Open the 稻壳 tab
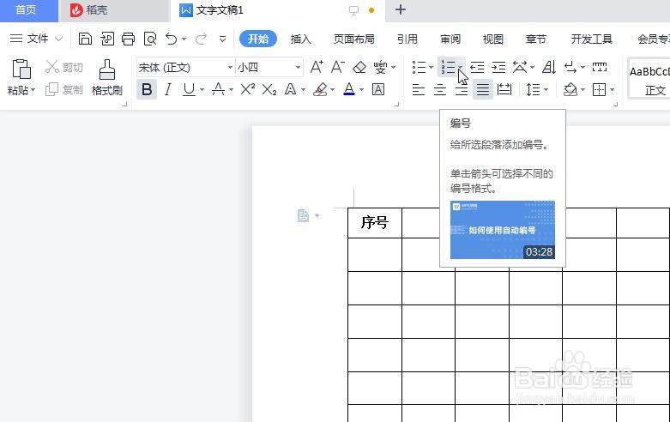 coord(113,10)
